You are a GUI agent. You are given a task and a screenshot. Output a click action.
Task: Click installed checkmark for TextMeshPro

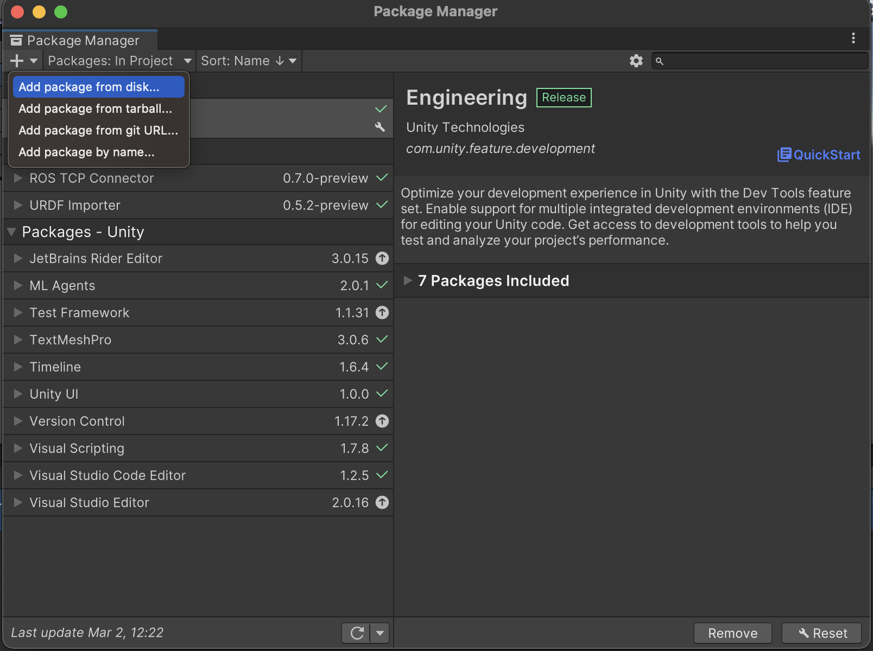(382, 339)
